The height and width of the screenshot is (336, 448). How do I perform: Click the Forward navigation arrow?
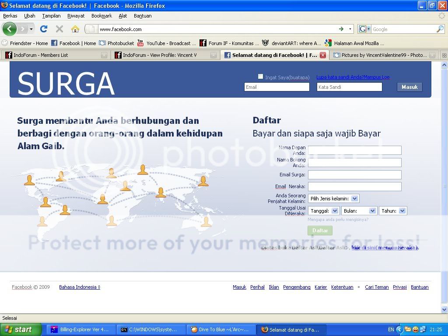point(22,29)
